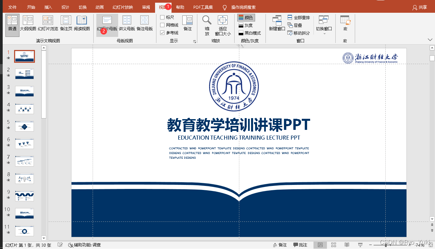Click zoom out minus in status bar
This screenshot has height=249, width=435.
pos(370,245)
